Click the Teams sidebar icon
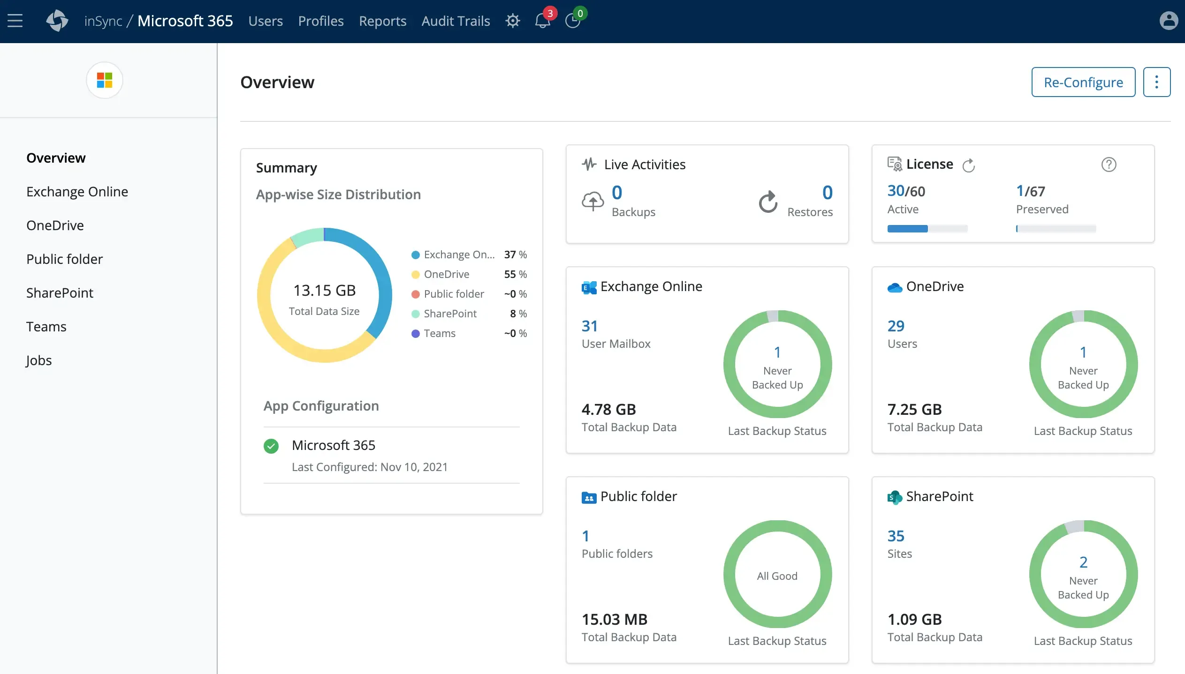The height and width of the screenshot is (674, 1185). click(x=46, y=326)
